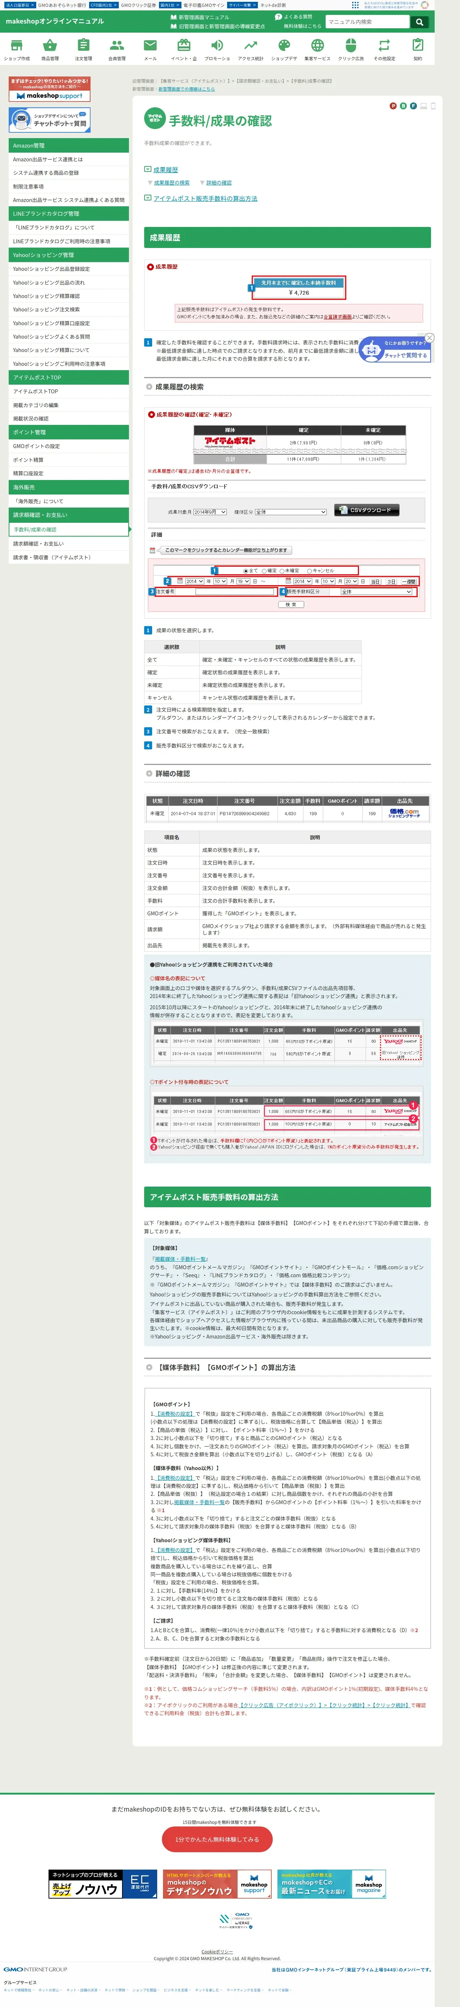This screenshot has width=460, height=2007.
Task: Jump to 詳細の確認 anchor link
Action: (x=219, y=182)
